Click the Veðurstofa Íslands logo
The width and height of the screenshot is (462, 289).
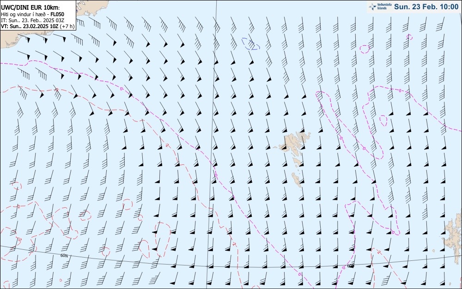[x=379, y=6]
